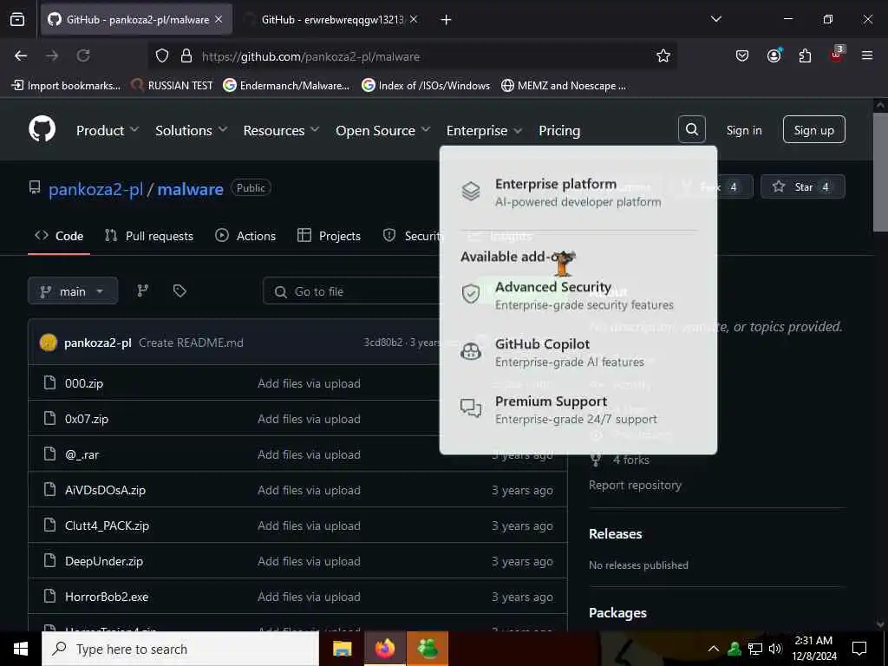Screen dimensions: 888x666
Task: Bookmark the page with the star icon
Action: click(x=663, y=55)
